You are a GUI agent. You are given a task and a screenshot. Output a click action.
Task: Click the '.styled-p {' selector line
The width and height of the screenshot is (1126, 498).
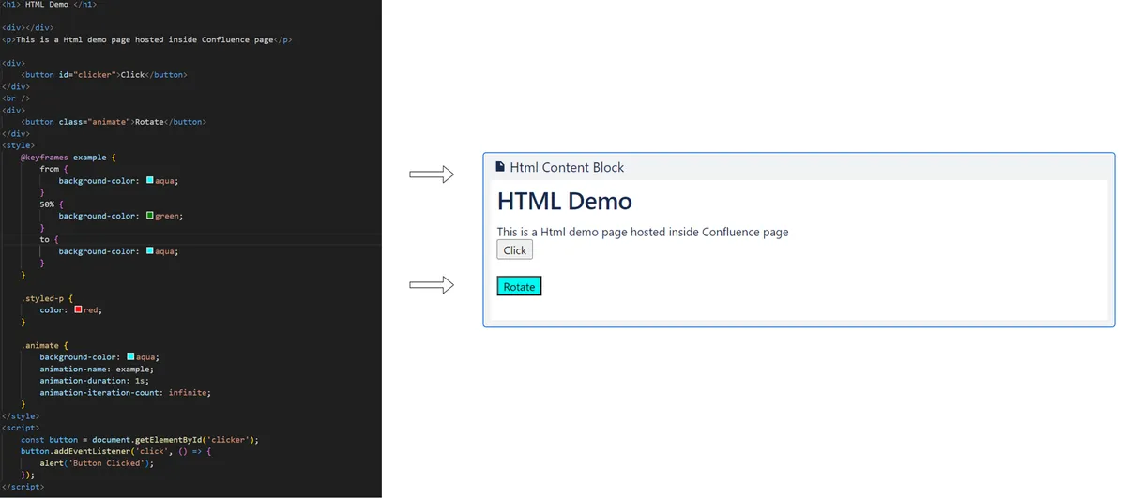click(47, 298)
